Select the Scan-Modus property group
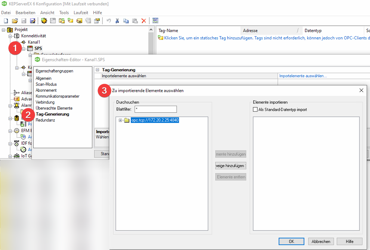Screen dimensions: 370x250 pos(46,84)
